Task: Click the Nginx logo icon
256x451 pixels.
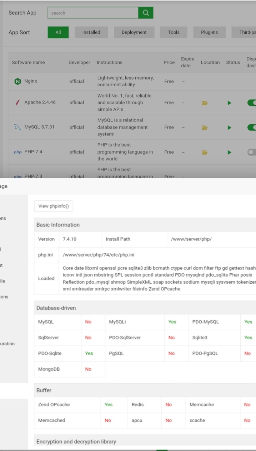Action: click(17, 81)
